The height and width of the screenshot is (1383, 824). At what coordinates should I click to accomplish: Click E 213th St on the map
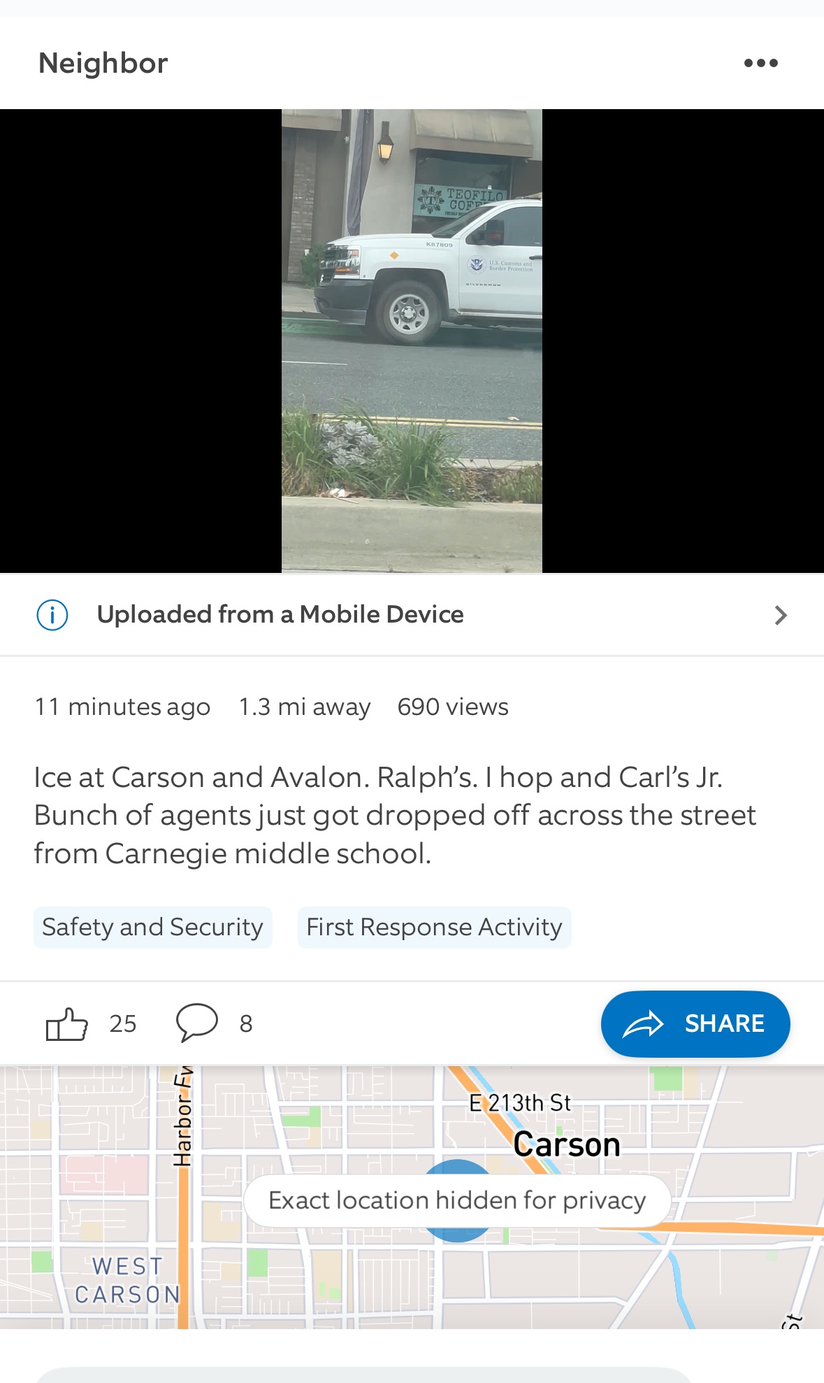click(520, 1103)
